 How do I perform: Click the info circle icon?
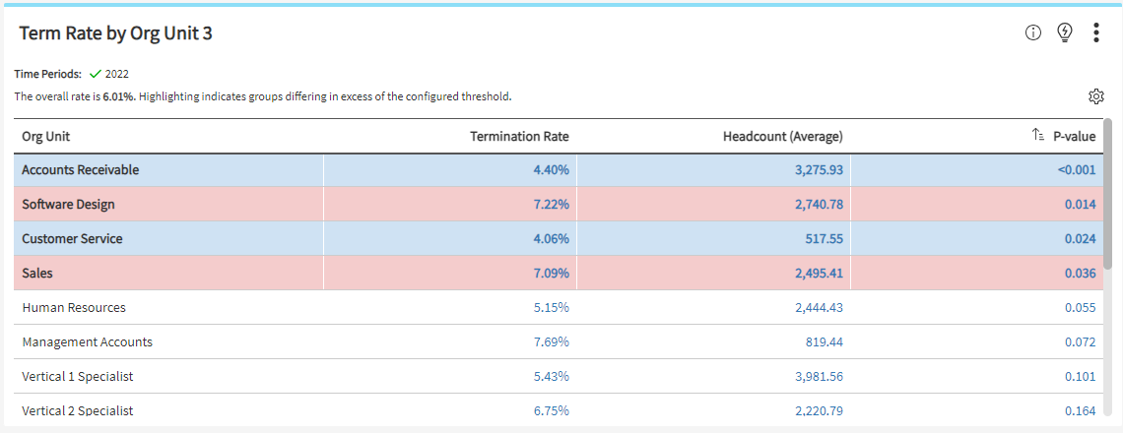[1032, 32]
